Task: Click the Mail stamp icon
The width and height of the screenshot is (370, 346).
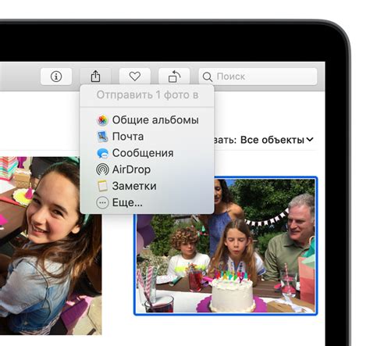Action: click(x=102, y=137)
